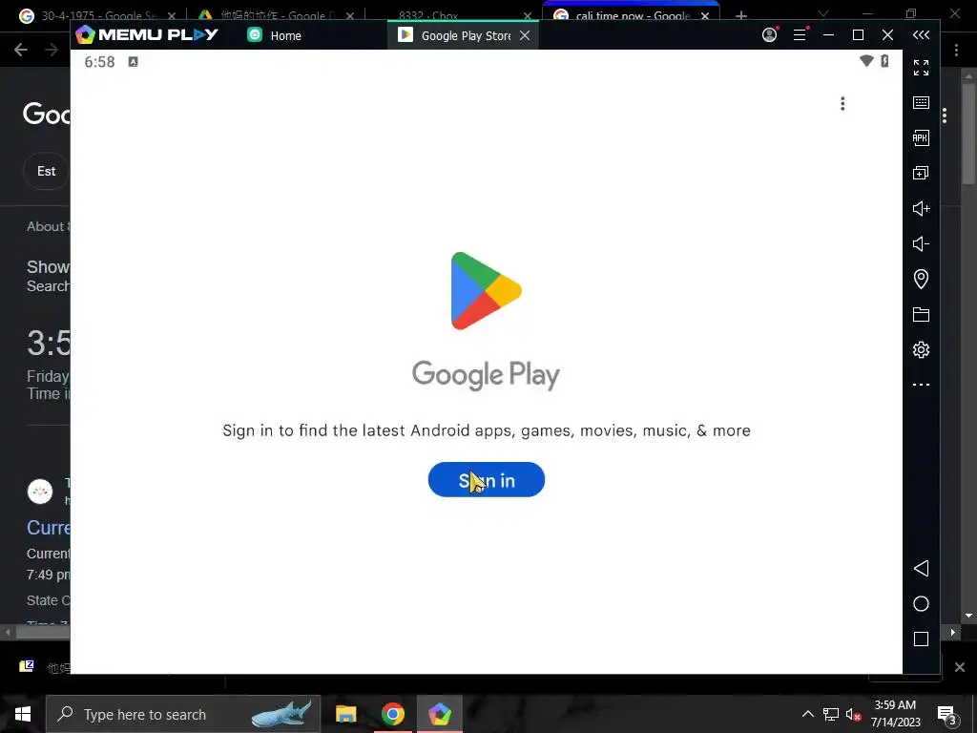Open File Explorer from taskbar
The width and height of the screenshot is (977, 733).
click(345, 714)
